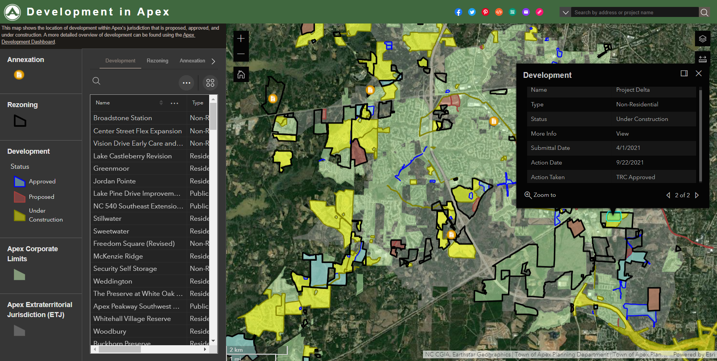Copy the map link using the link icon
Screen dimensions: 717x361
tap(539, 12)
